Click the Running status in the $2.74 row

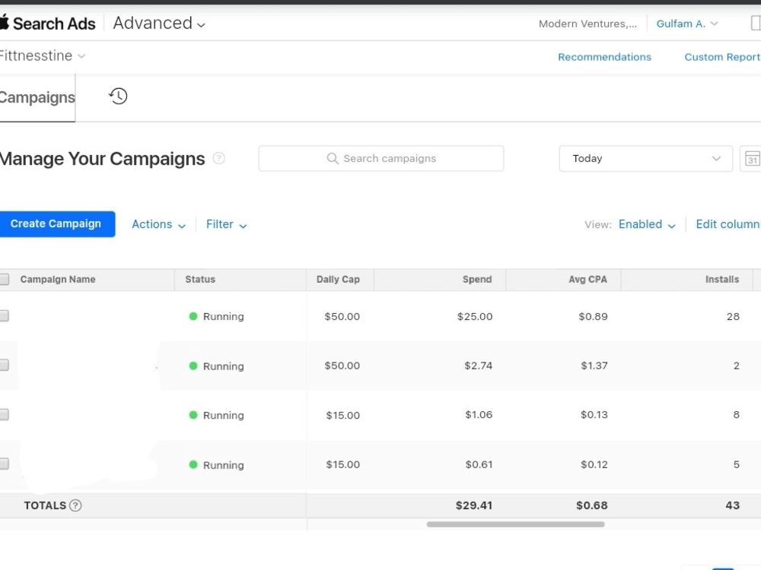coord(223,366)
